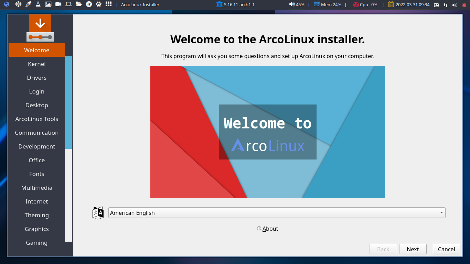Select the Kernel installer step

37,64
